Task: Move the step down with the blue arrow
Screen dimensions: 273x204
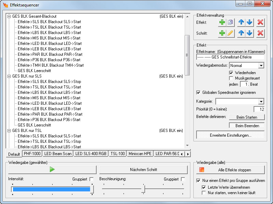Action: pyautogui.click(x=249, y=33)
